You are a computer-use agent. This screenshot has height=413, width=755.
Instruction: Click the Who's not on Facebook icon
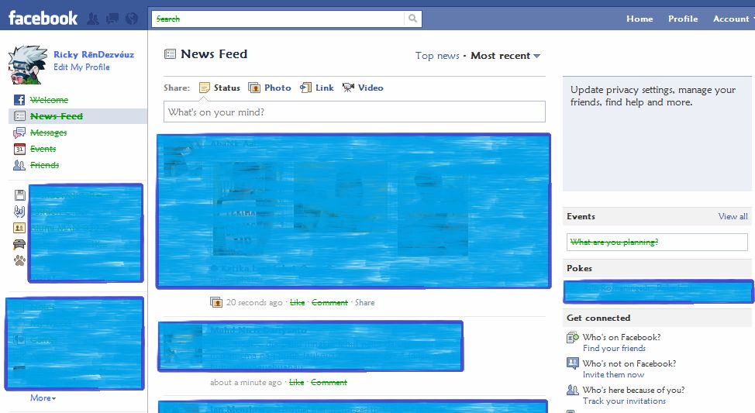coord(573,363)
